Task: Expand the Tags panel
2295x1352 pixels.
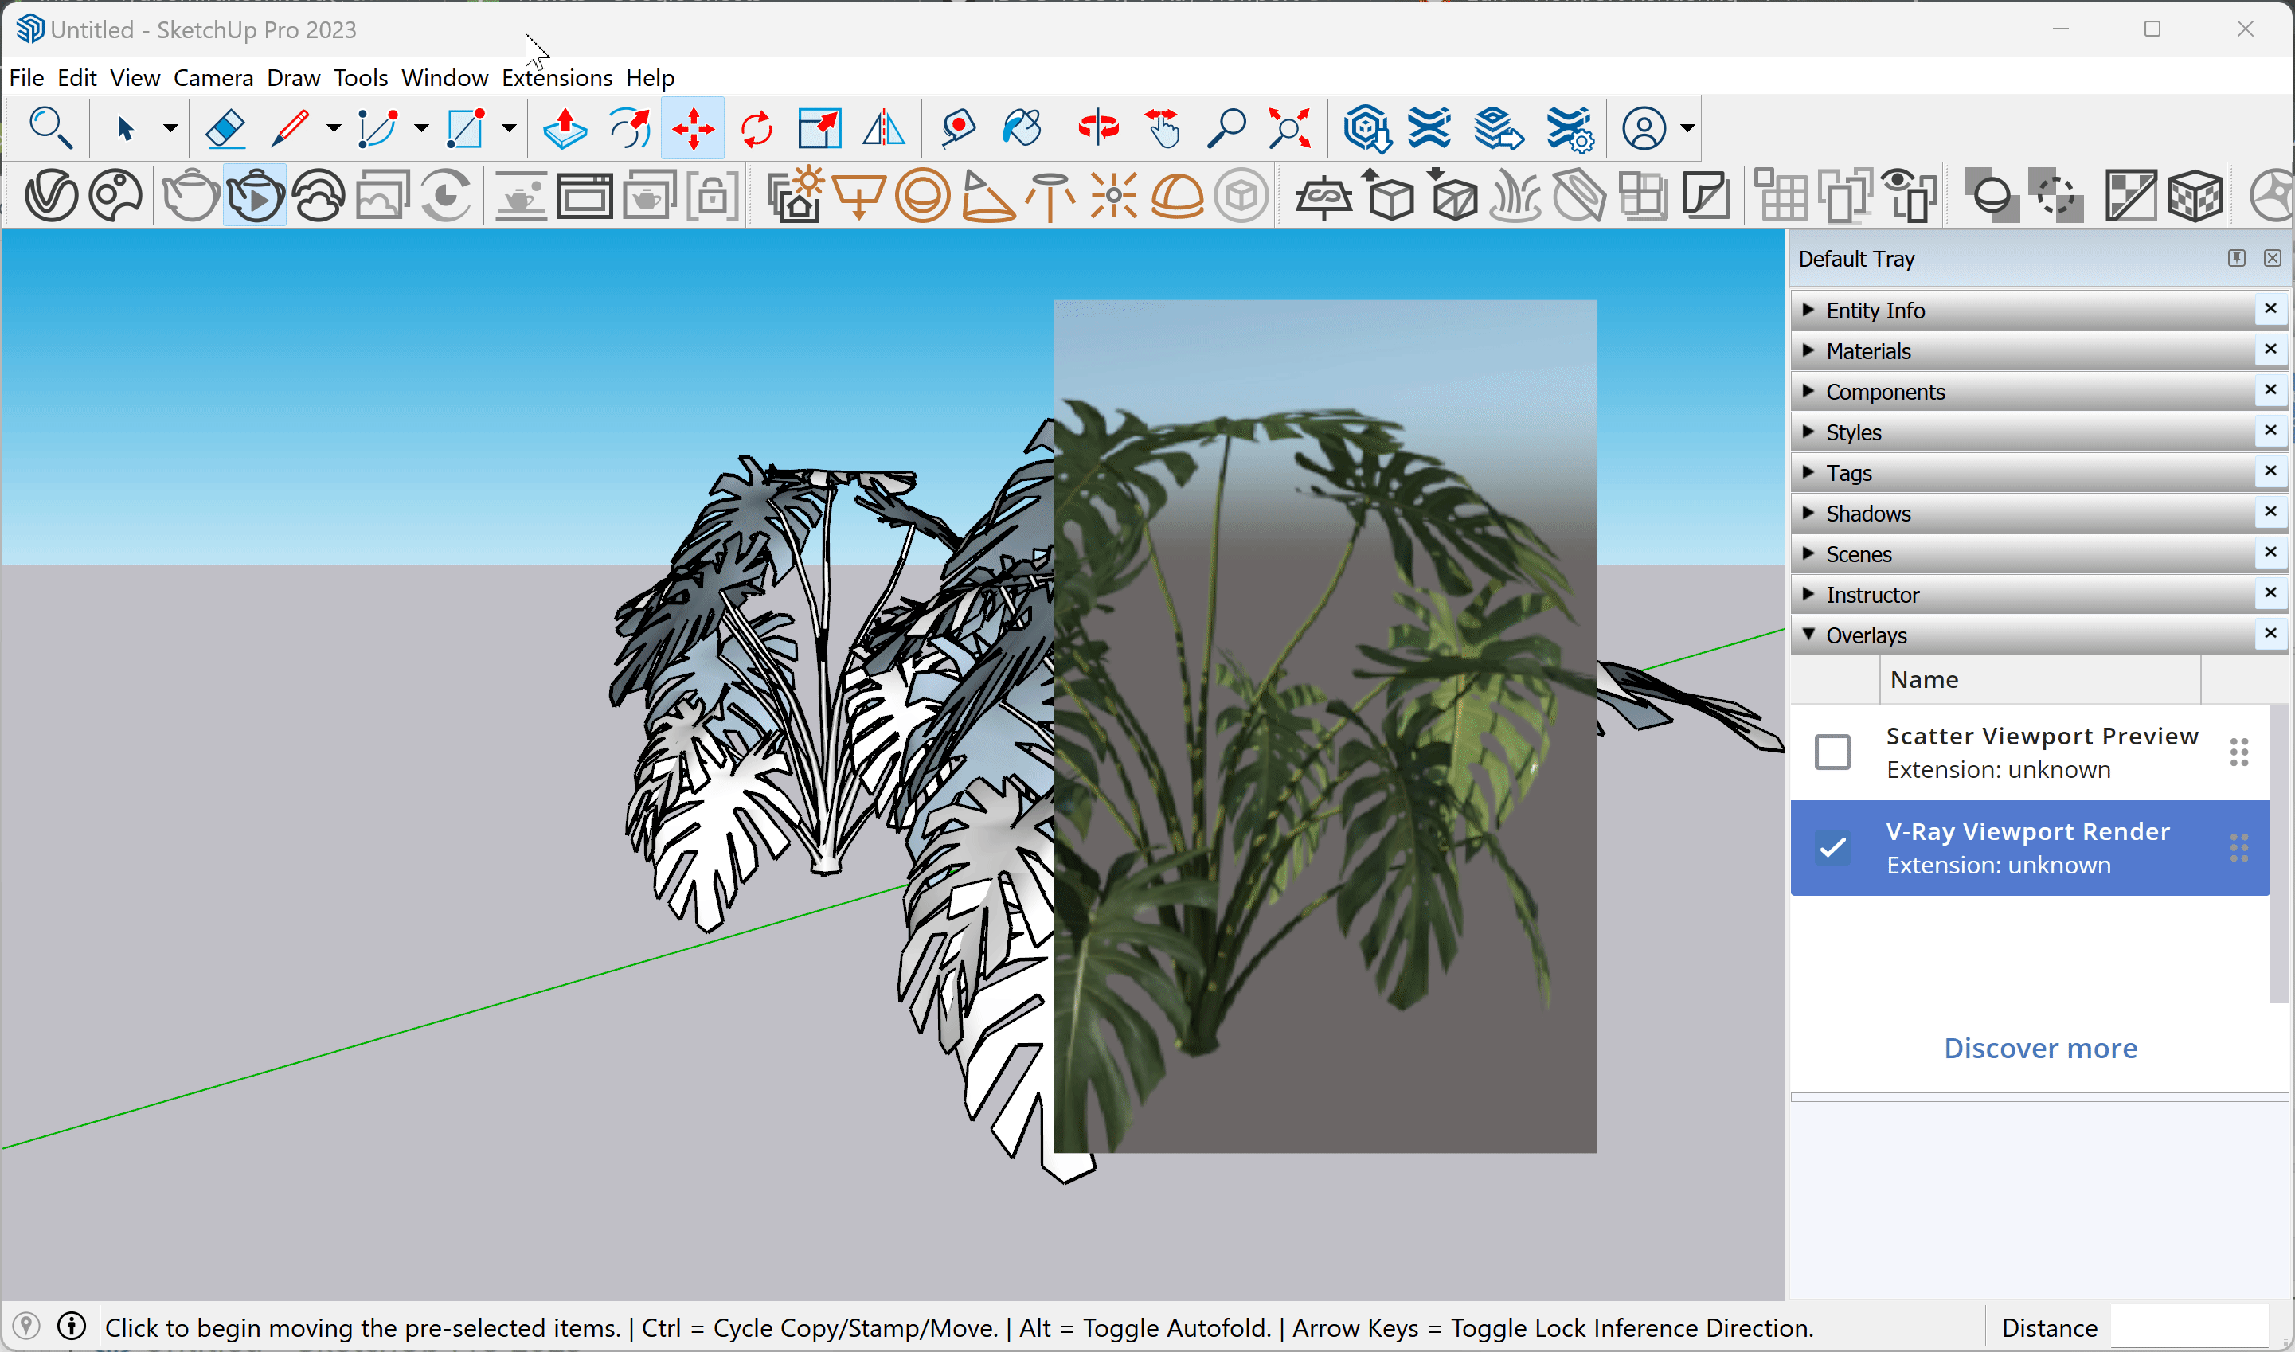Action: point(2024,473)
